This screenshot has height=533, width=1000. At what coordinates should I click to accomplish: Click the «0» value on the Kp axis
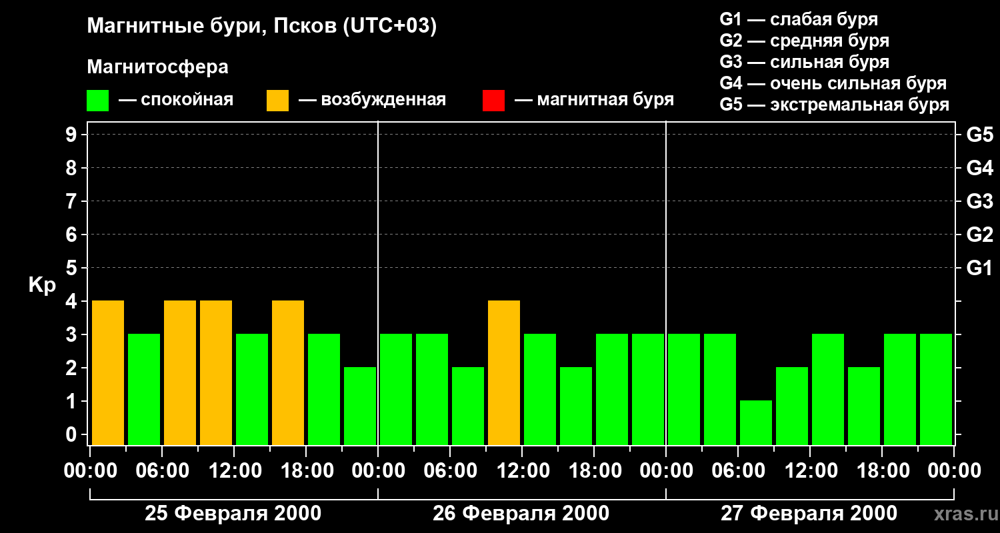[73, 435]
